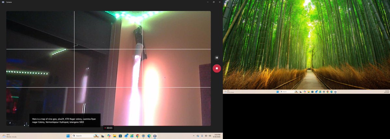Open network status tray icon
The height and width of the screenshot is (139, 390).
(206, 136)
